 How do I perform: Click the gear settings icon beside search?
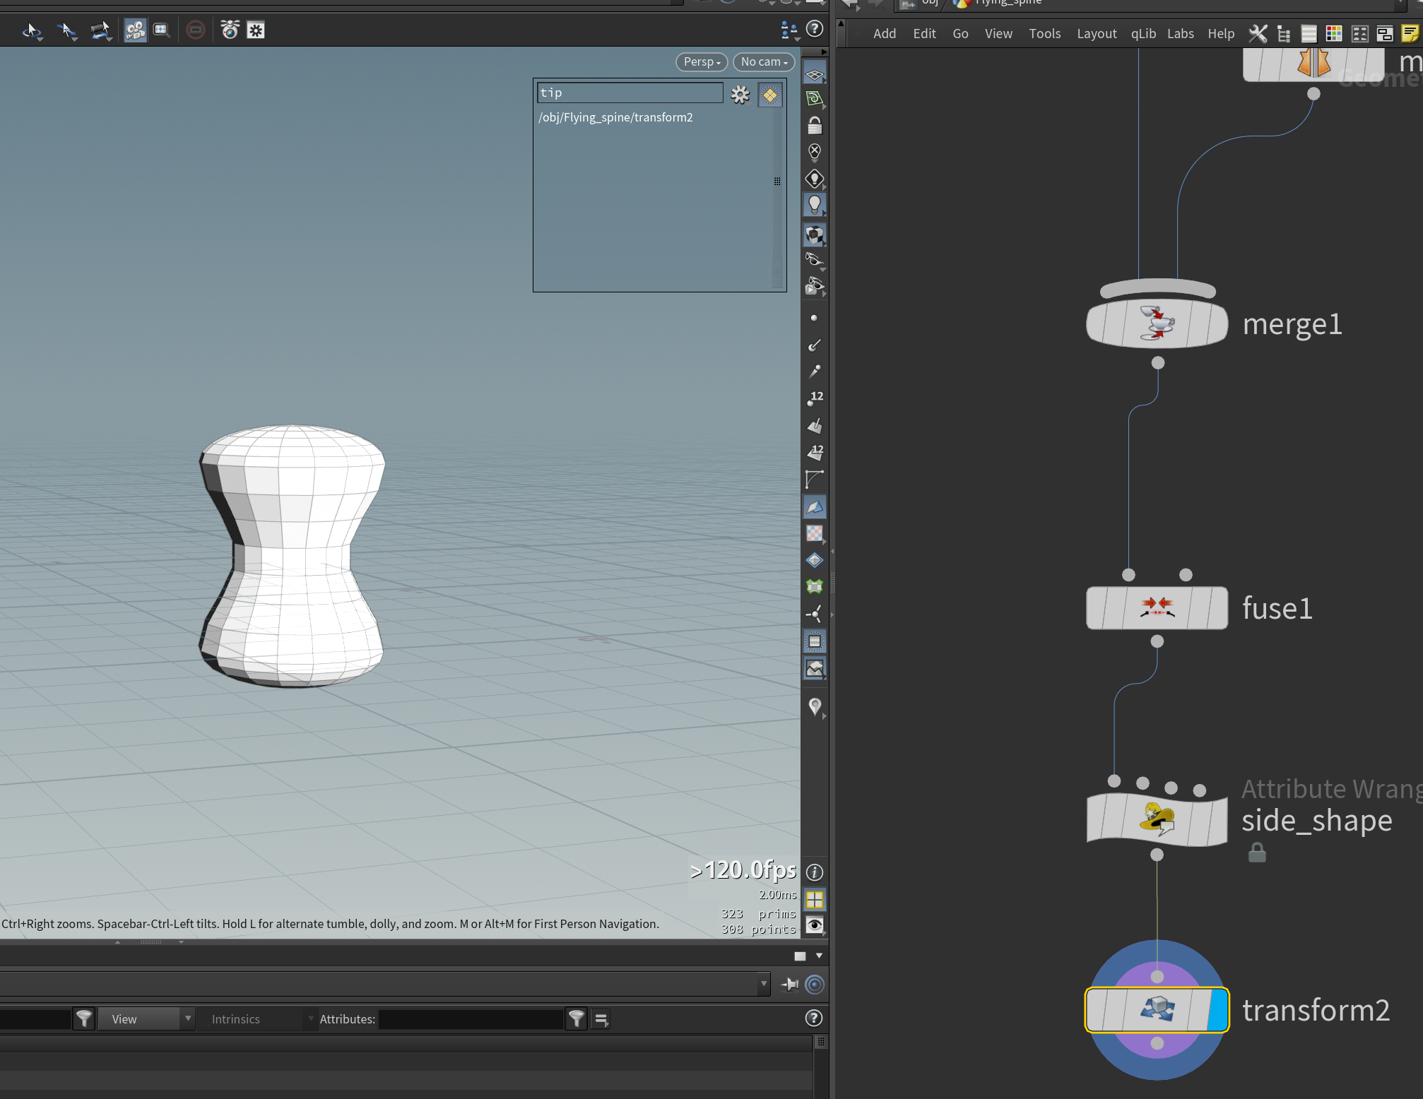point(740,94)
